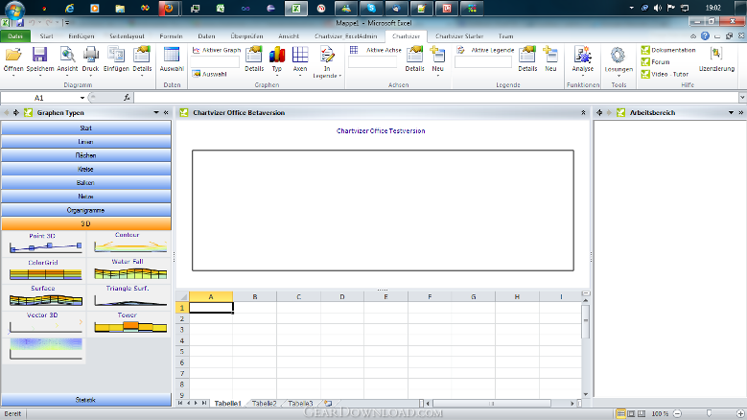
Task: Open the Datei tab
Action: point(15,36)
